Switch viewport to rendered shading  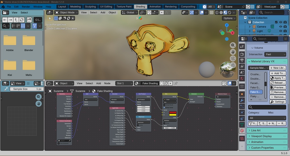point(229,12)
